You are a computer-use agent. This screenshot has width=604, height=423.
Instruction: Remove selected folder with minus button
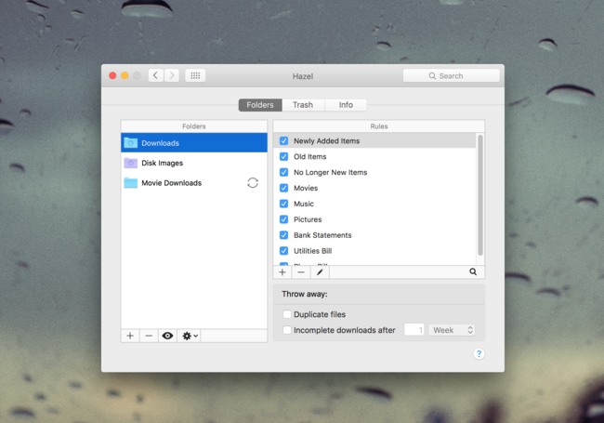point(149,336)
